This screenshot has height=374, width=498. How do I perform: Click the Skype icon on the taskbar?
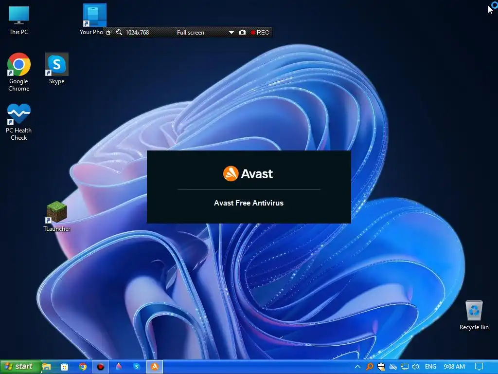tap(137, 367)
